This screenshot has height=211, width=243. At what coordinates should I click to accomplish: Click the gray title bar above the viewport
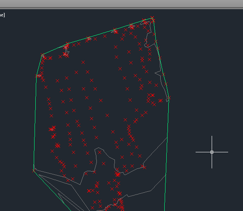(x=120, y=4)
